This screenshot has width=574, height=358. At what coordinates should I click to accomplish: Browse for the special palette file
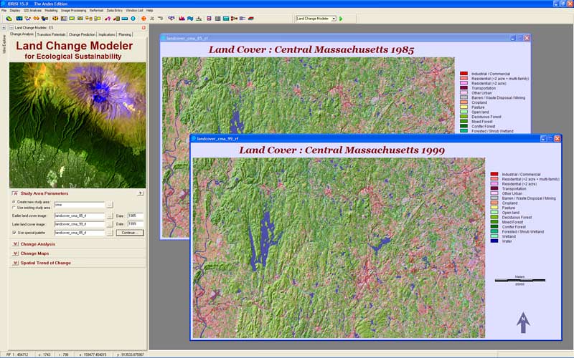click(x=110, y=233)
